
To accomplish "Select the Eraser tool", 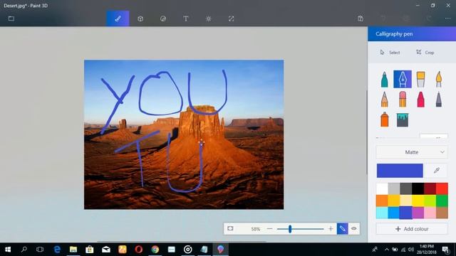I will point(403,100).
